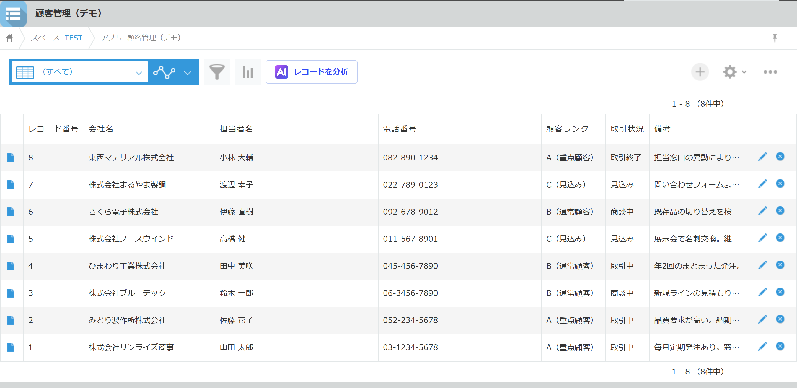Click contact name 鈴木 一郎
Screen dimensions: 797x388
coord(236,293)
